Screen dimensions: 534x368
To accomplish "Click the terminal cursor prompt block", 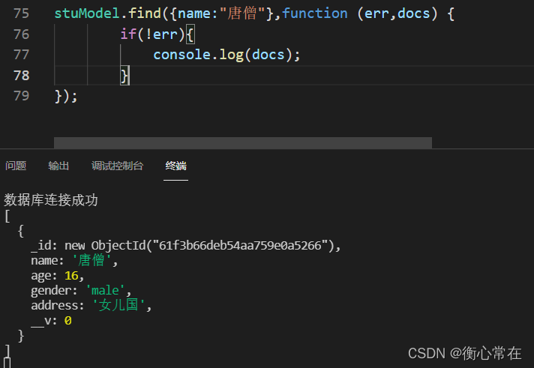I will click(7, 363).
